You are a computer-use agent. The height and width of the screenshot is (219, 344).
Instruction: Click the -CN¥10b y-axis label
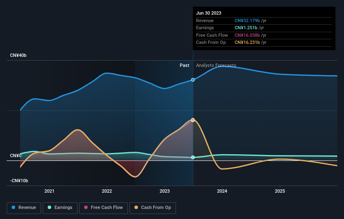click(x=19, y=181)
